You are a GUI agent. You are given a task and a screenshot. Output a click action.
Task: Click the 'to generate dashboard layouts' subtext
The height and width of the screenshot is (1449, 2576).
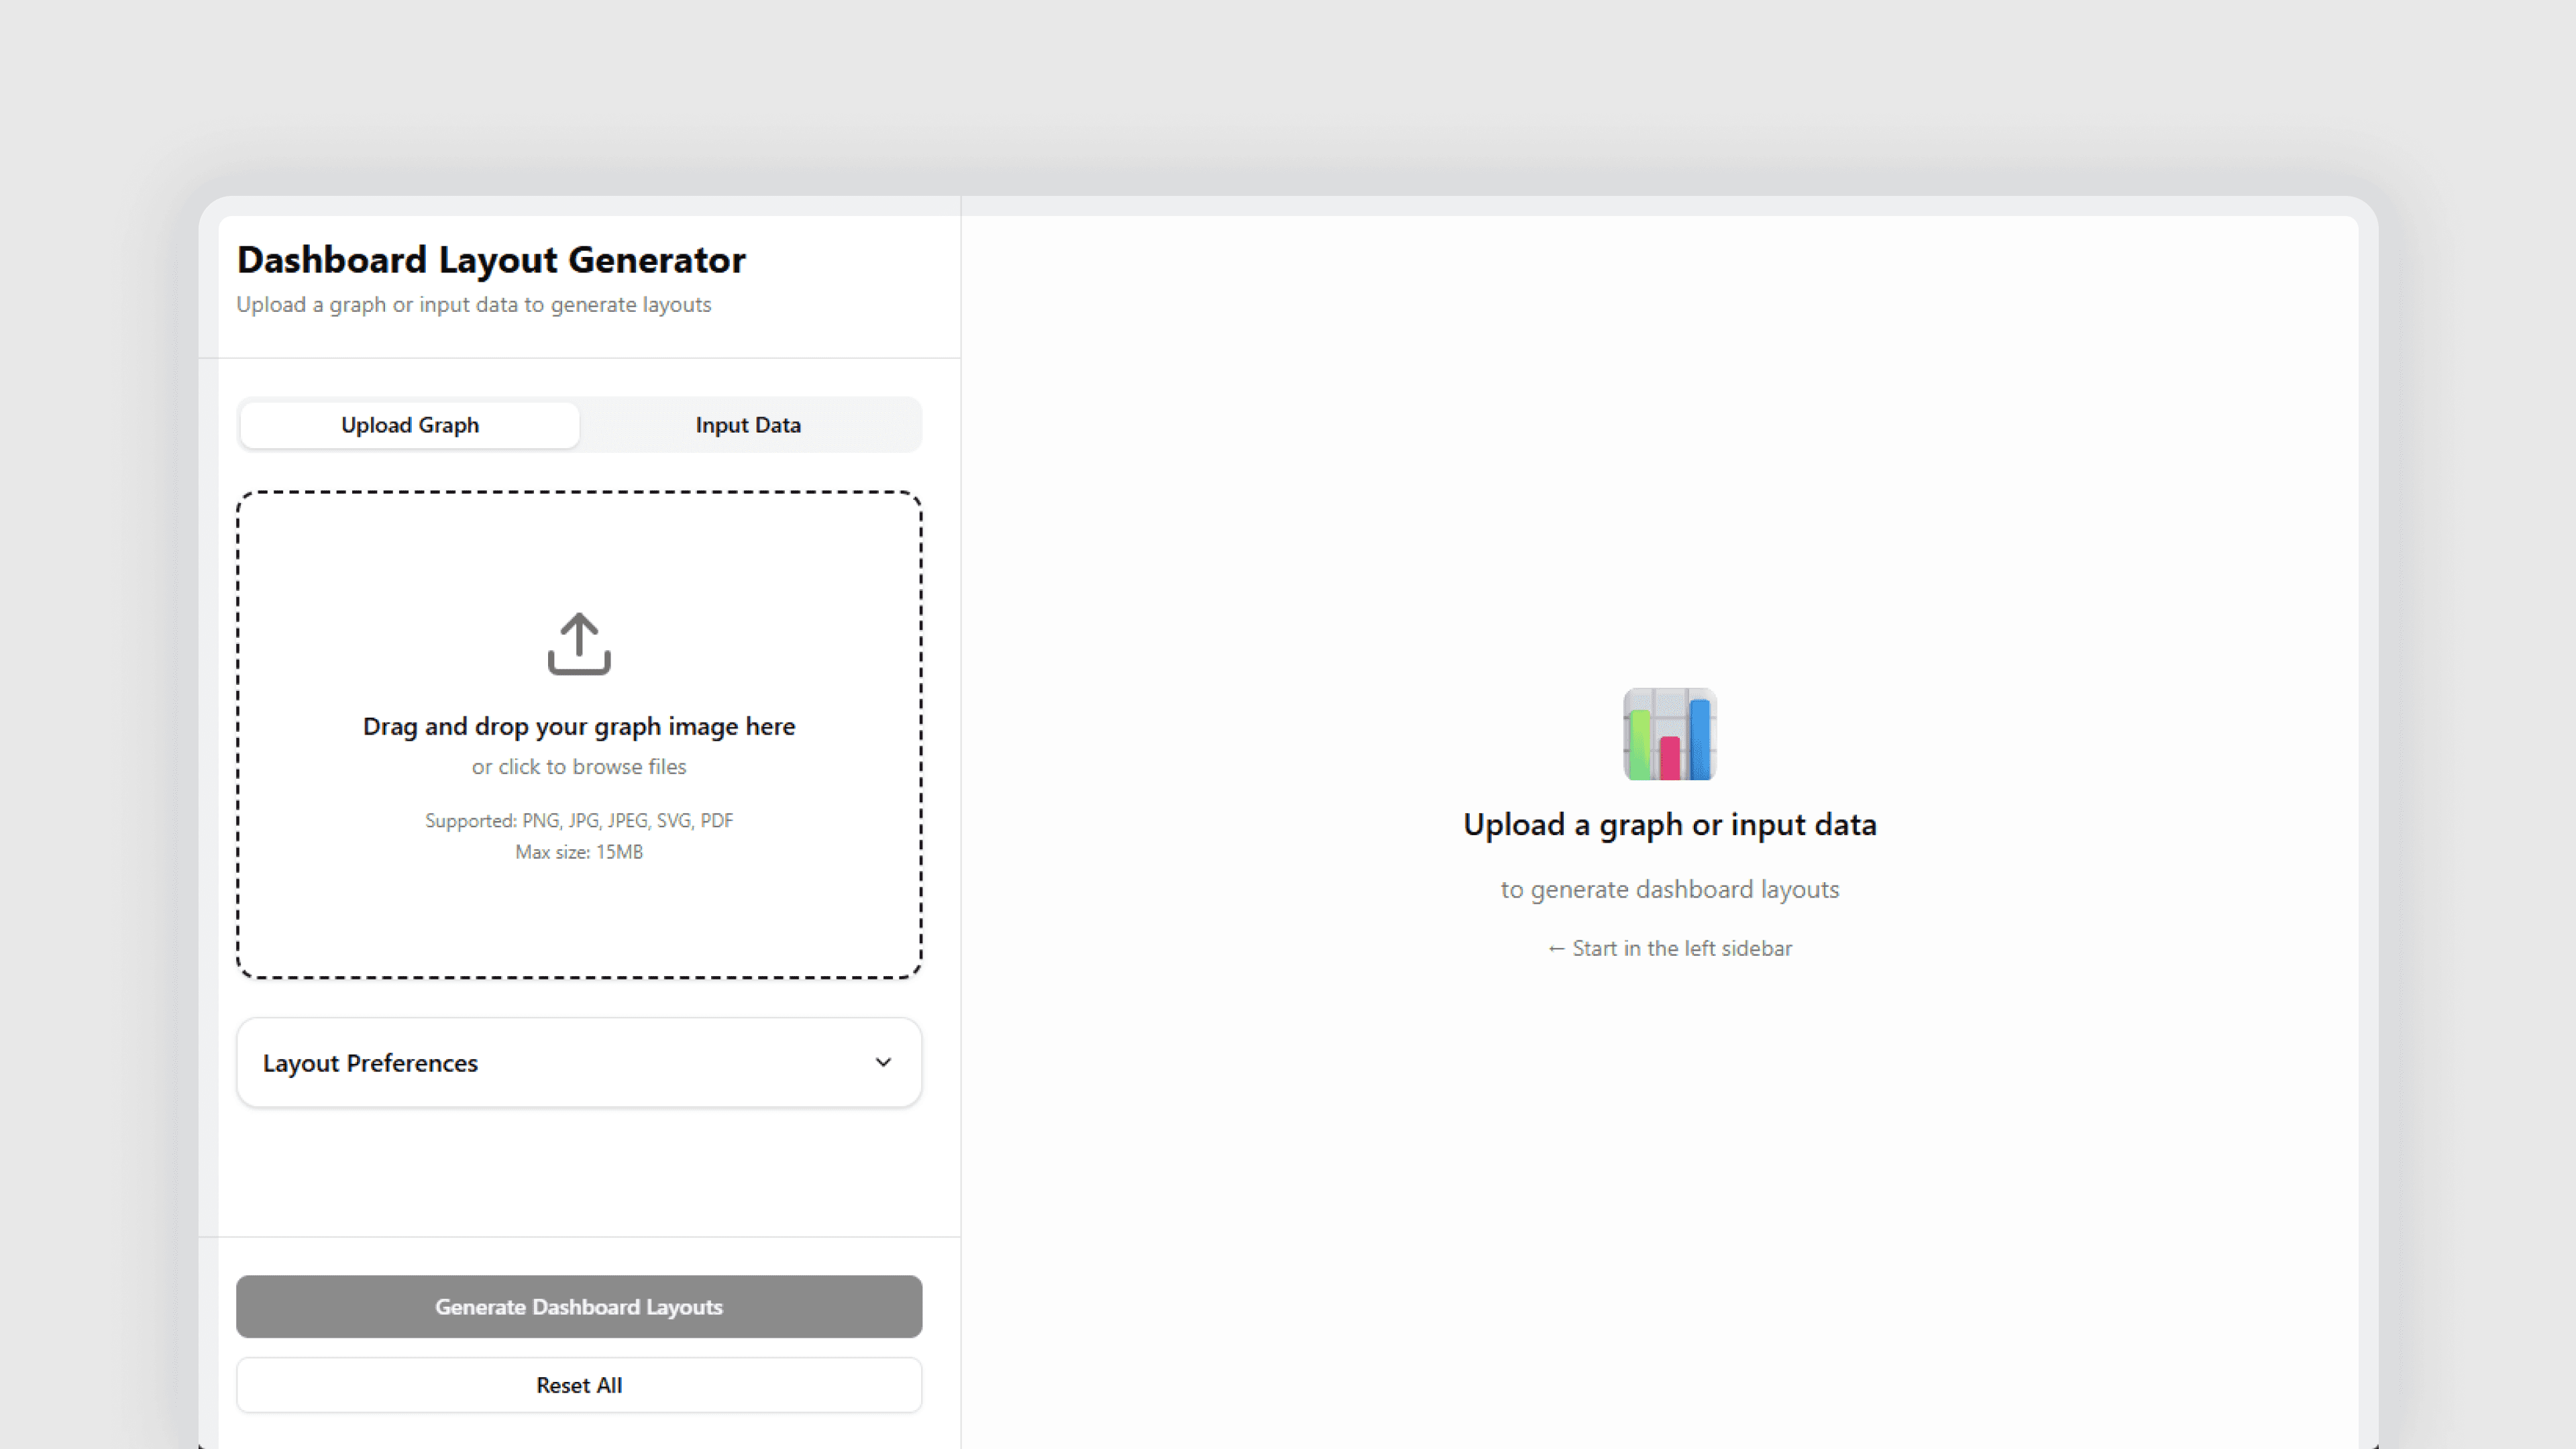coord(1669,889)
